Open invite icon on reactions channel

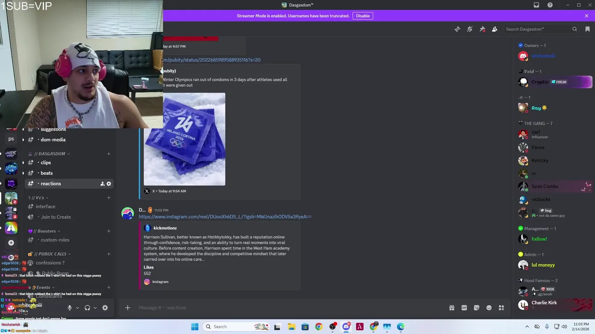pos(102,184)
